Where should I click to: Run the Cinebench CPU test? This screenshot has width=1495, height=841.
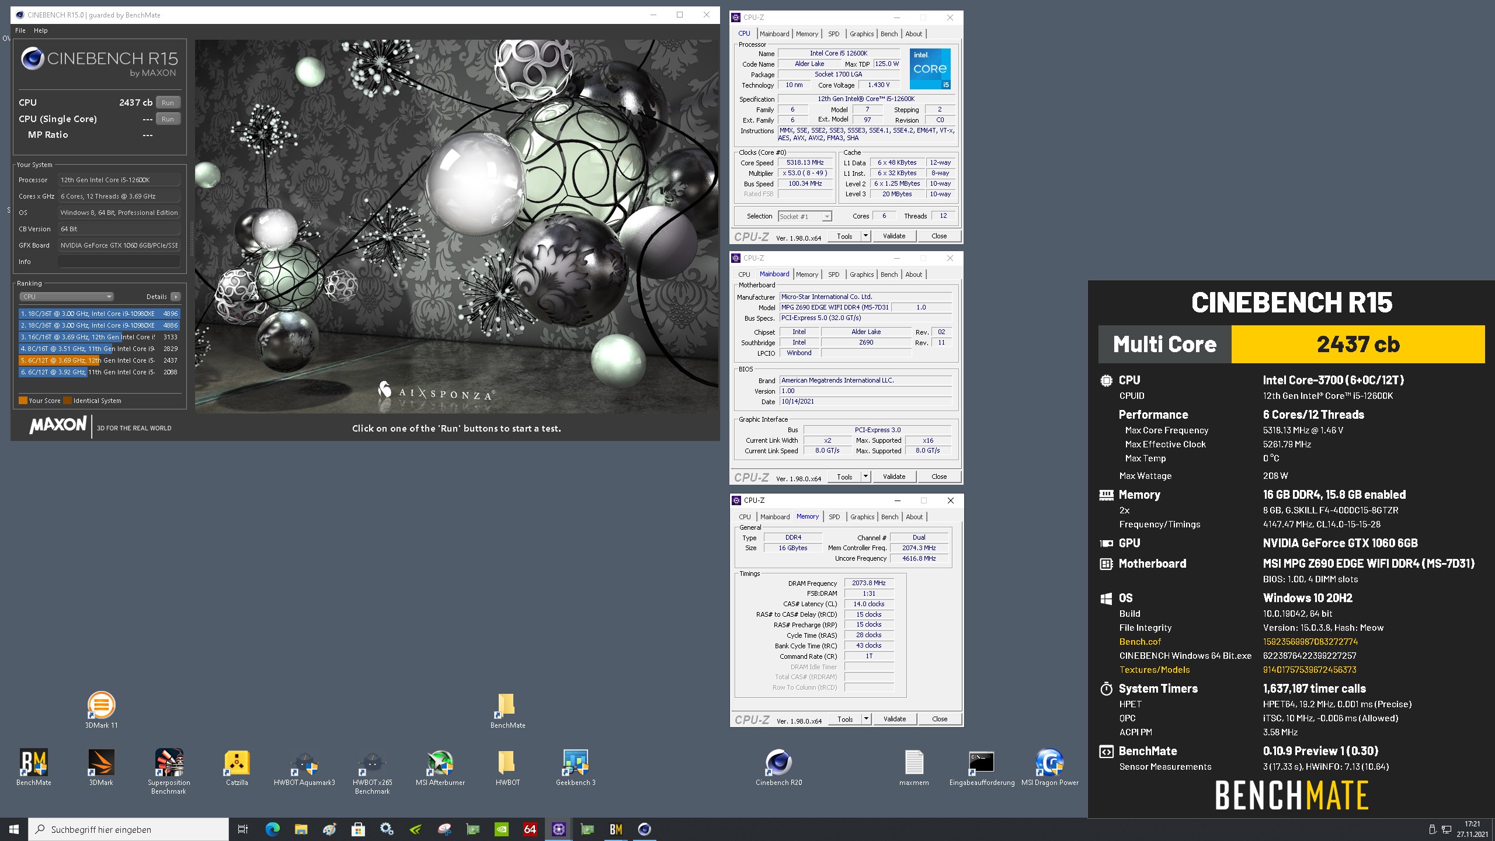coord(168,102)
